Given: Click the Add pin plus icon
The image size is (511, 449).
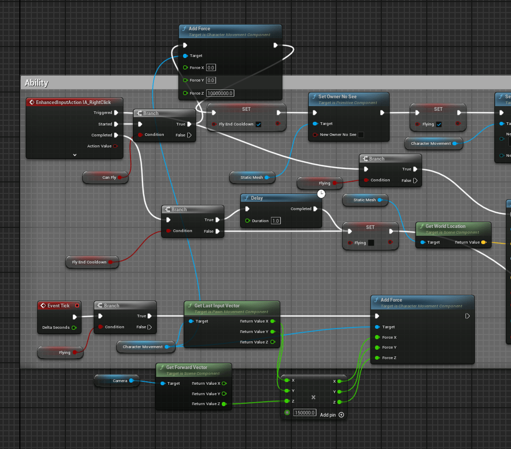Looking at the screenshot, I should [x=342, y=415].
